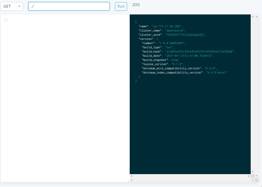Open the GET HTTP method dropdown
The height and width of the screenshot is (187, 262).
tap(12, 6)
